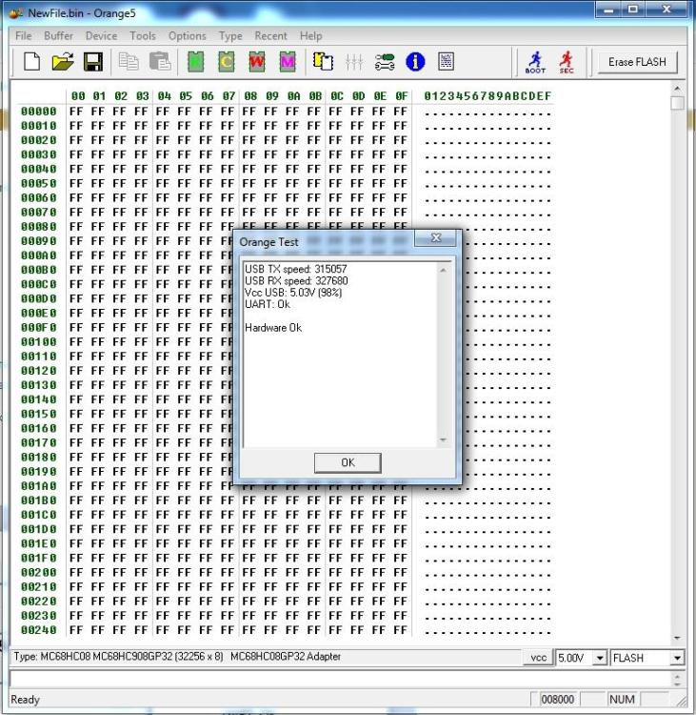The width and height of the screenshot is (696, 715).
Task: Open the FLASH memory type dropdown
Action: (677, 658)
